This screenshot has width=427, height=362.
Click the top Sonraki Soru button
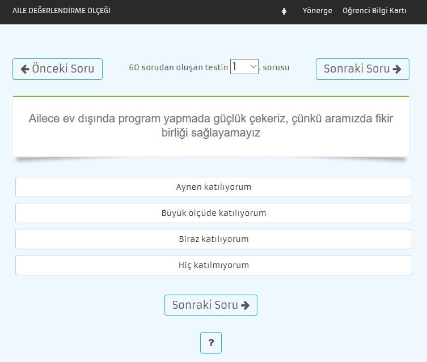pyautogui.click(x=362, y=69)
